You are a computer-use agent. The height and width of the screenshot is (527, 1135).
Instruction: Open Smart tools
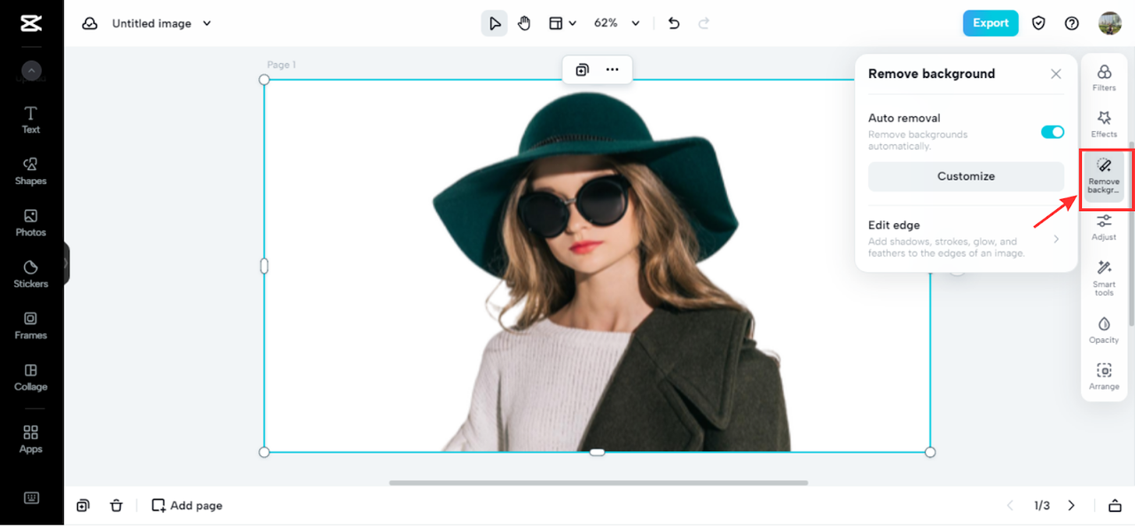[x=1104, y=278]
